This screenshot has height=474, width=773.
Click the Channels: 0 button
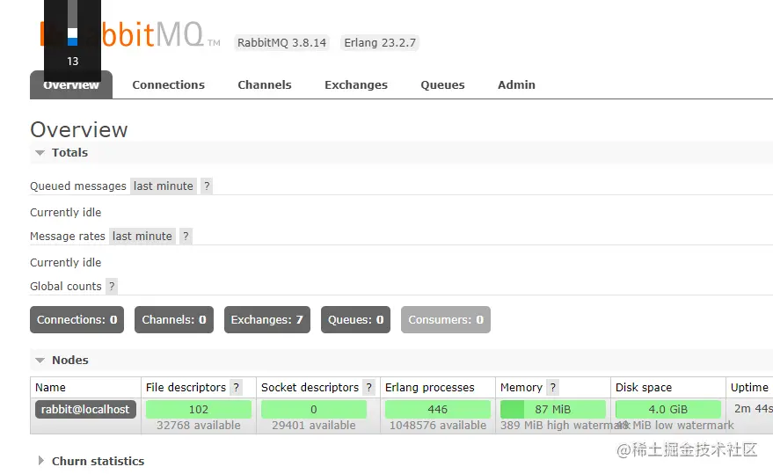(174, 319)
